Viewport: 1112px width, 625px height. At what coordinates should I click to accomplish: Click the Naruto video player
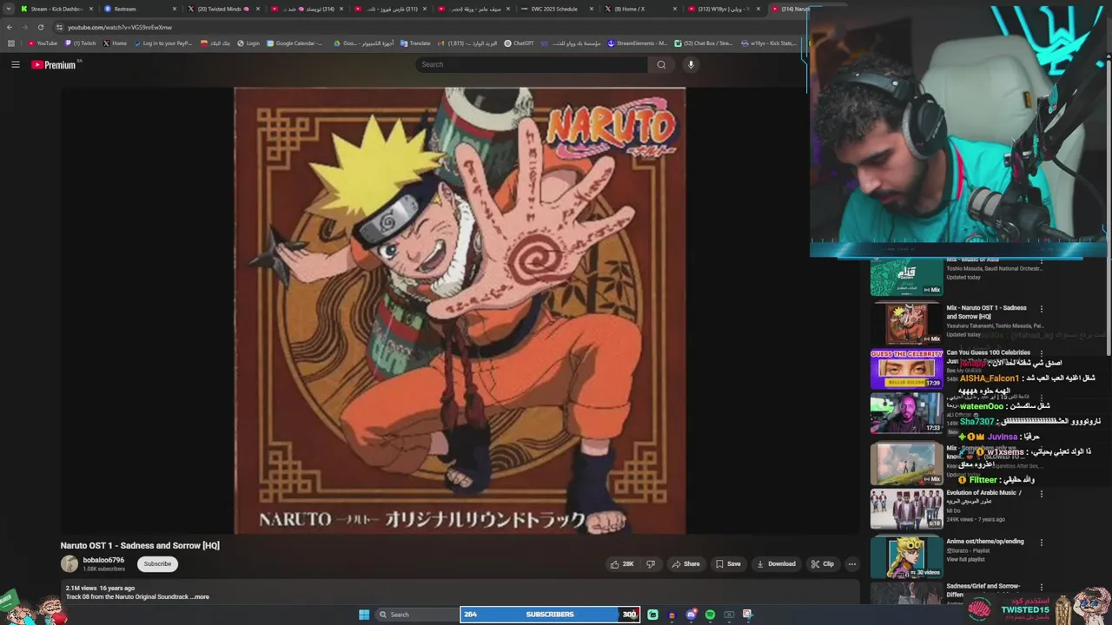click(460, 310)
